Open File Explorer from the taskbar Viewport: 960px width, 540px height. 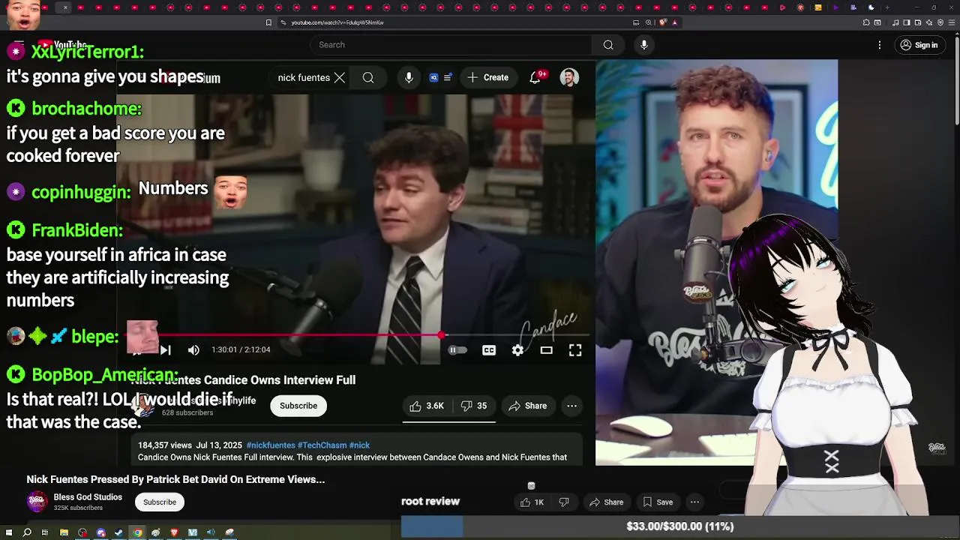tap(64, 532)
